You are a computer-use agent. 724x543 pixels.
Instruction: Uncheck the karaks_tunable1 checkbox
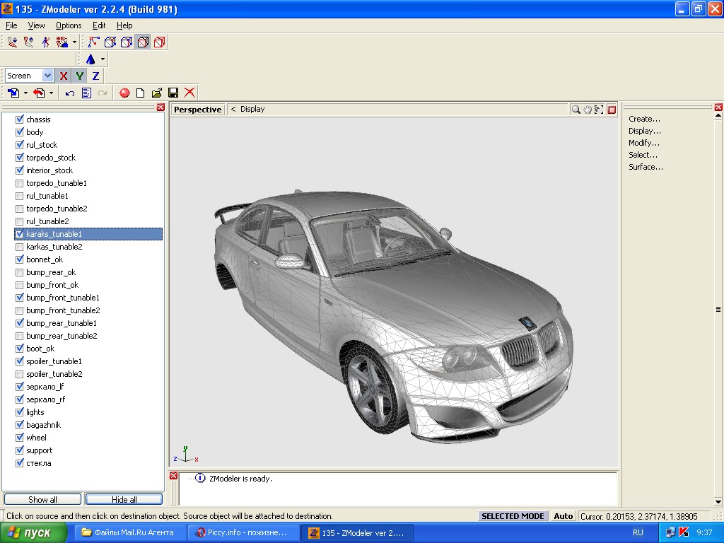[19, 234]
